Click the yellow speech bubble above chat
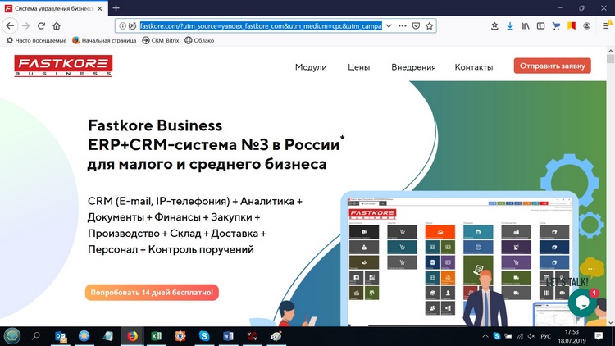This screenshot has height=346, width=615. pos(591,268)
